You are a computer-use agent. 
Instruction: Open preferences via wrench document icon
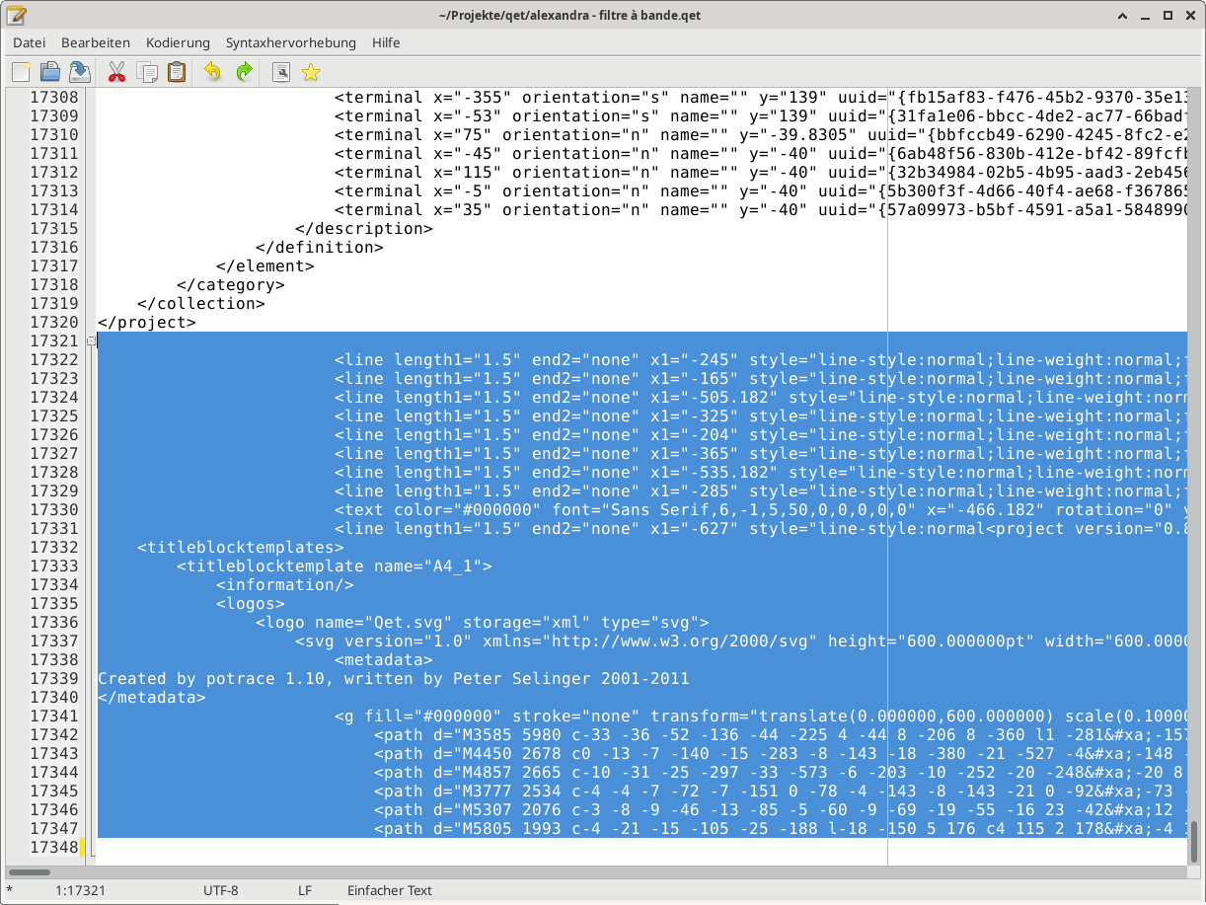[x=281, y=72]
